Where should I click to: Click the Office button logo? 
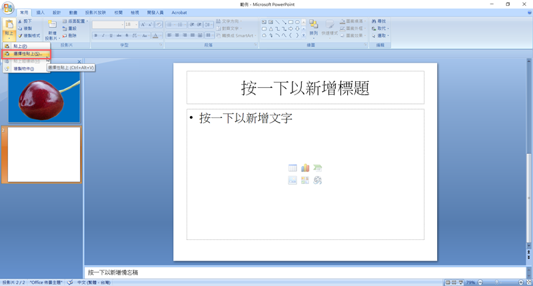8,8
